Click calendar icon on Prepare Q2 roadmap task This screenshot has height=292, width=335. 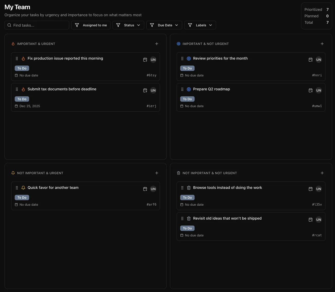pos(311,90)
